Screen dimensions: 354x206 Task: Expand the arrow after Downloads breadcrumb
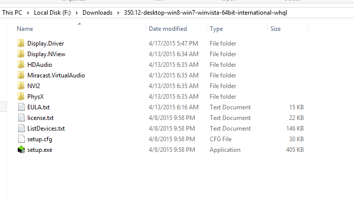[119, 13]
